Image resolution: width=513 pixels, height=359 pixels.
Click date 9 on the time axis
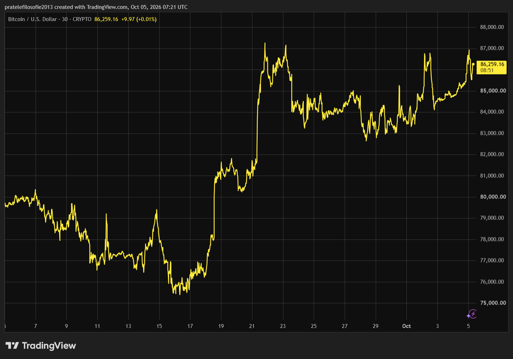(66, 326)
